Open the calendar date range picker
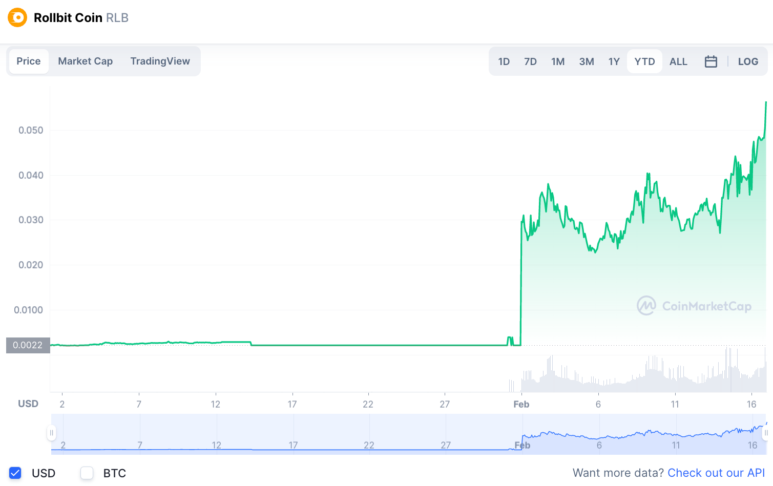The image size is (773, 486). pyautogui.click(x=711, y=61)
